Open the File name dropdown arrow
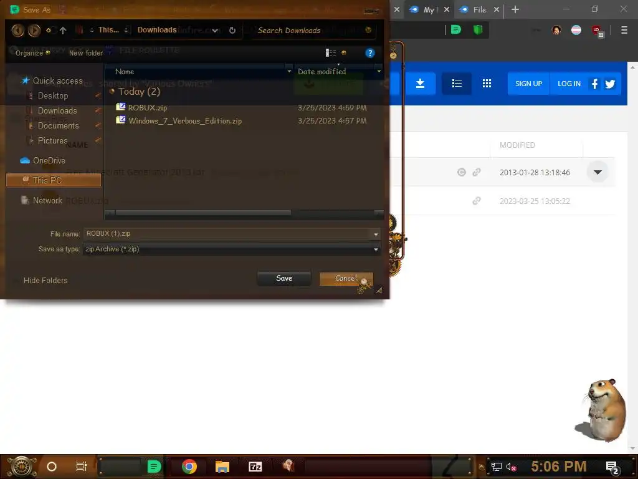 [x=376, y=235]
